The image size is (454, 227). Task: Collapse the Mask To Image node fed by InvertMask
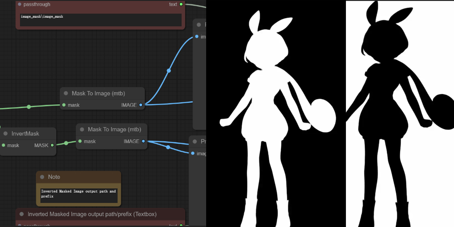pos(82,129)
